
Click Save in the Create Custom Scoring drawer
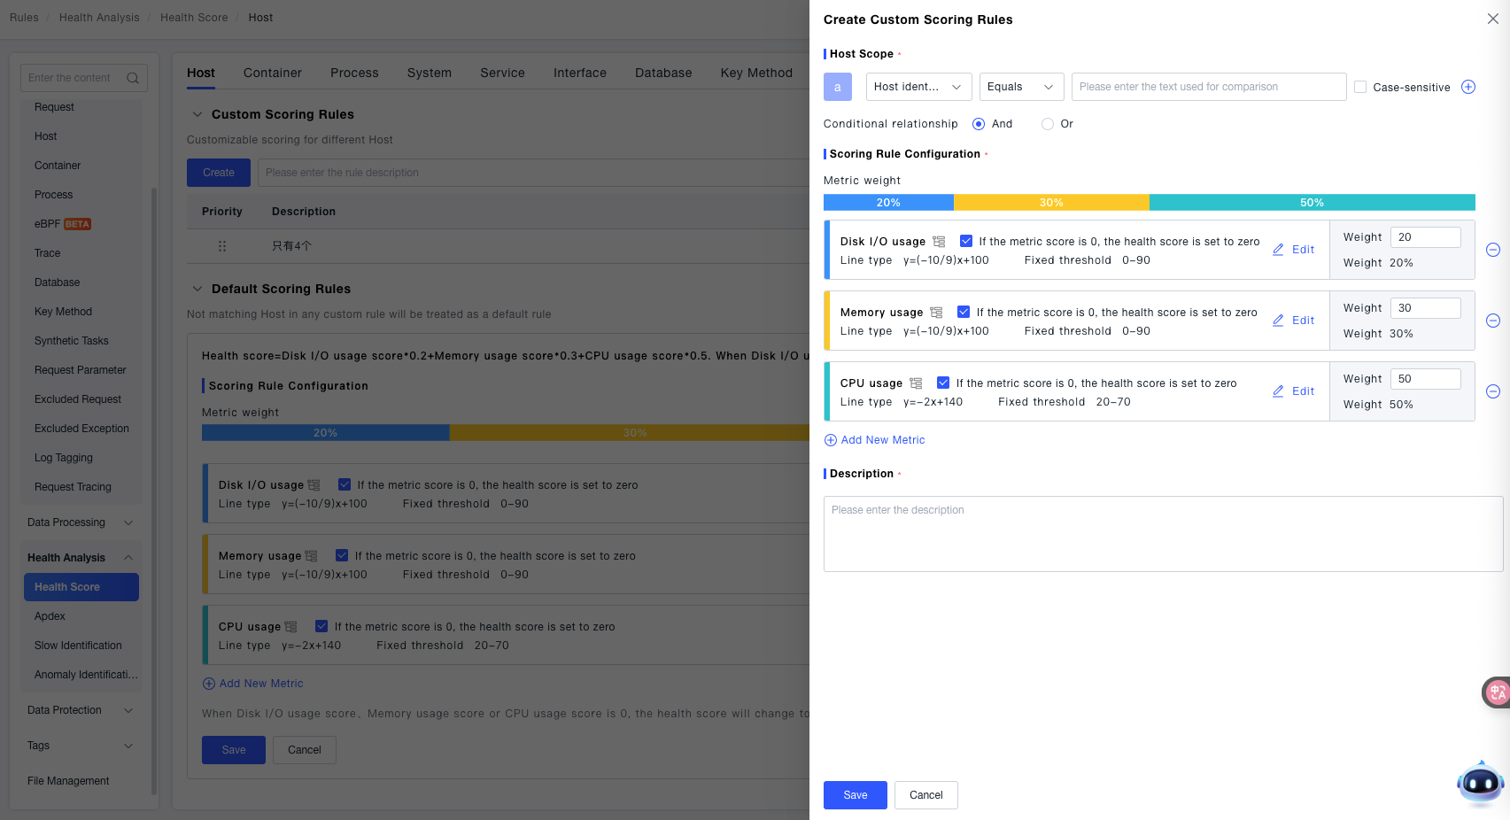(x=855, y=795)
